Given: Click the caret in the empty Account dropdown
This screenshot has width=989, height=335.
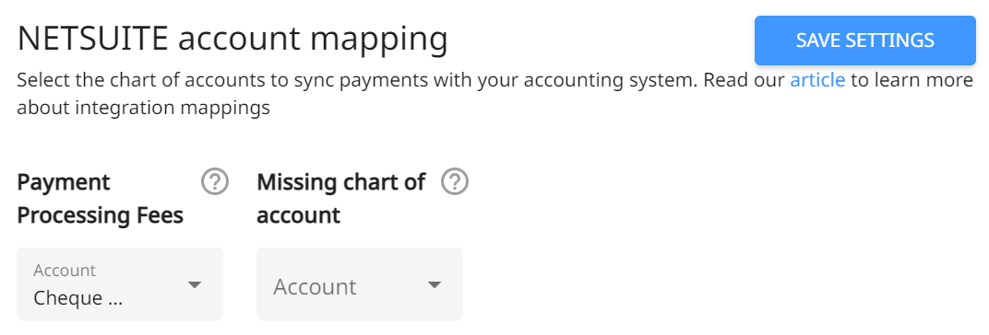Looking at the screenshot, I should [434, 284].
